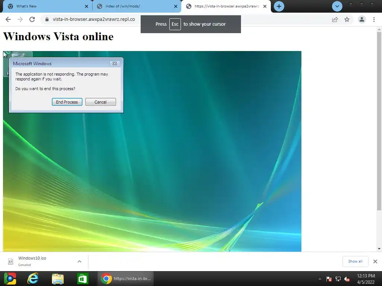The image size is (382, 286).
Task: Click the padlock site info icon
Action: (x=47, y=19)
